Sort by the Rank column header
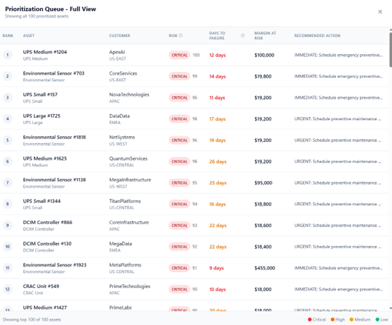The image size is (392, 325). click(8, 36)
